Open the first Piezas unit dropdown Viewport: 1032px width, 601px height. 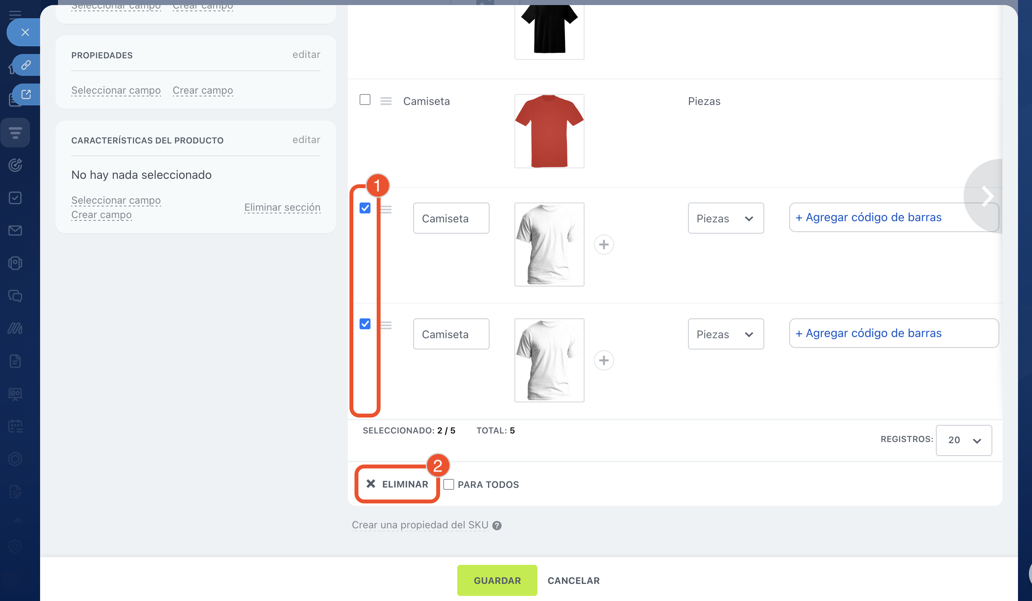[725, 218]
